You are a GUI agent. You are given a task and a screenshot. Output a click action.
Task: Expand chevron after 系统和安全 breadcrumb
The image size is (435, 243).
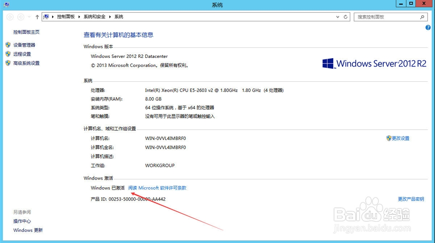[110, 17]
